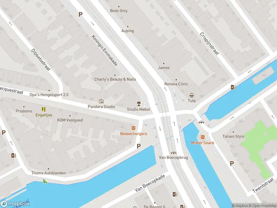Click the parking symbol on Koningin Emmakade

(80, 15)
